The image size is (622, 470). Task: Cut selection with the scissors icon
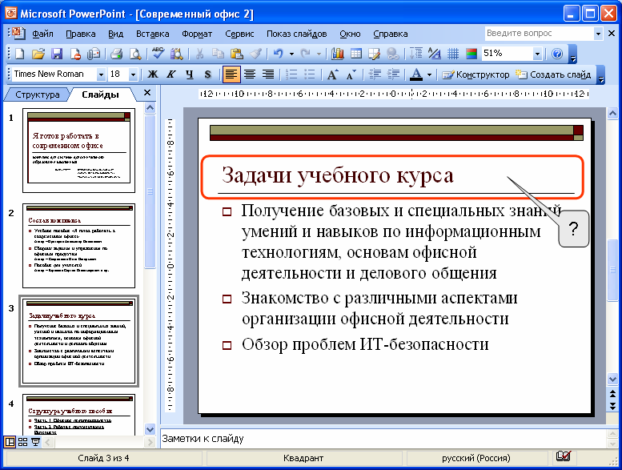click(x=199, y=54)
